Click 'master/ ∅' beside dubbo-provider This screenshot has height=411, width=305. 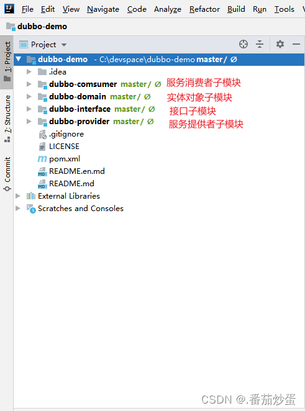click(x=133, y=122)
